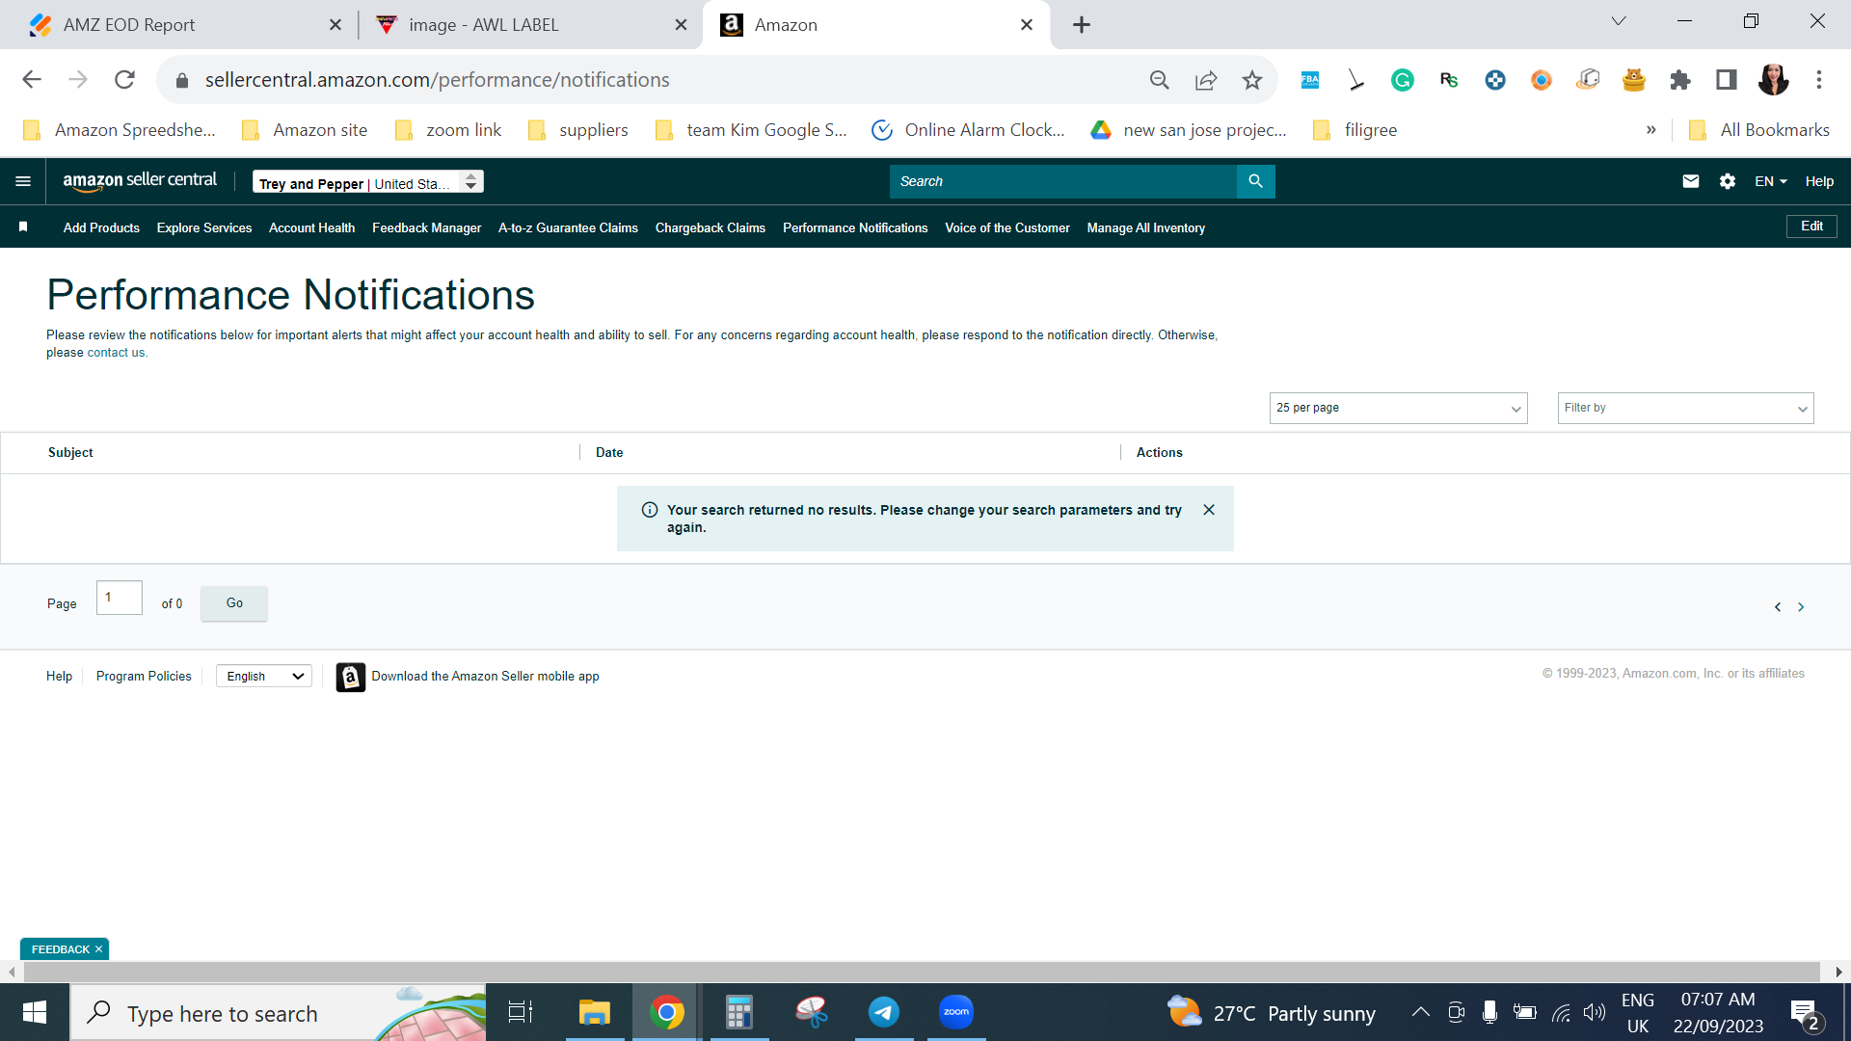1851x1041 pixels.
Task: Open Extensions puzzle icon
Action: point(1680,80)
